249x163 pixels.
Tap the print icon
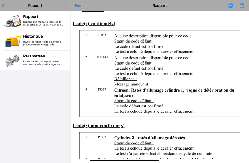click(230, 6)
